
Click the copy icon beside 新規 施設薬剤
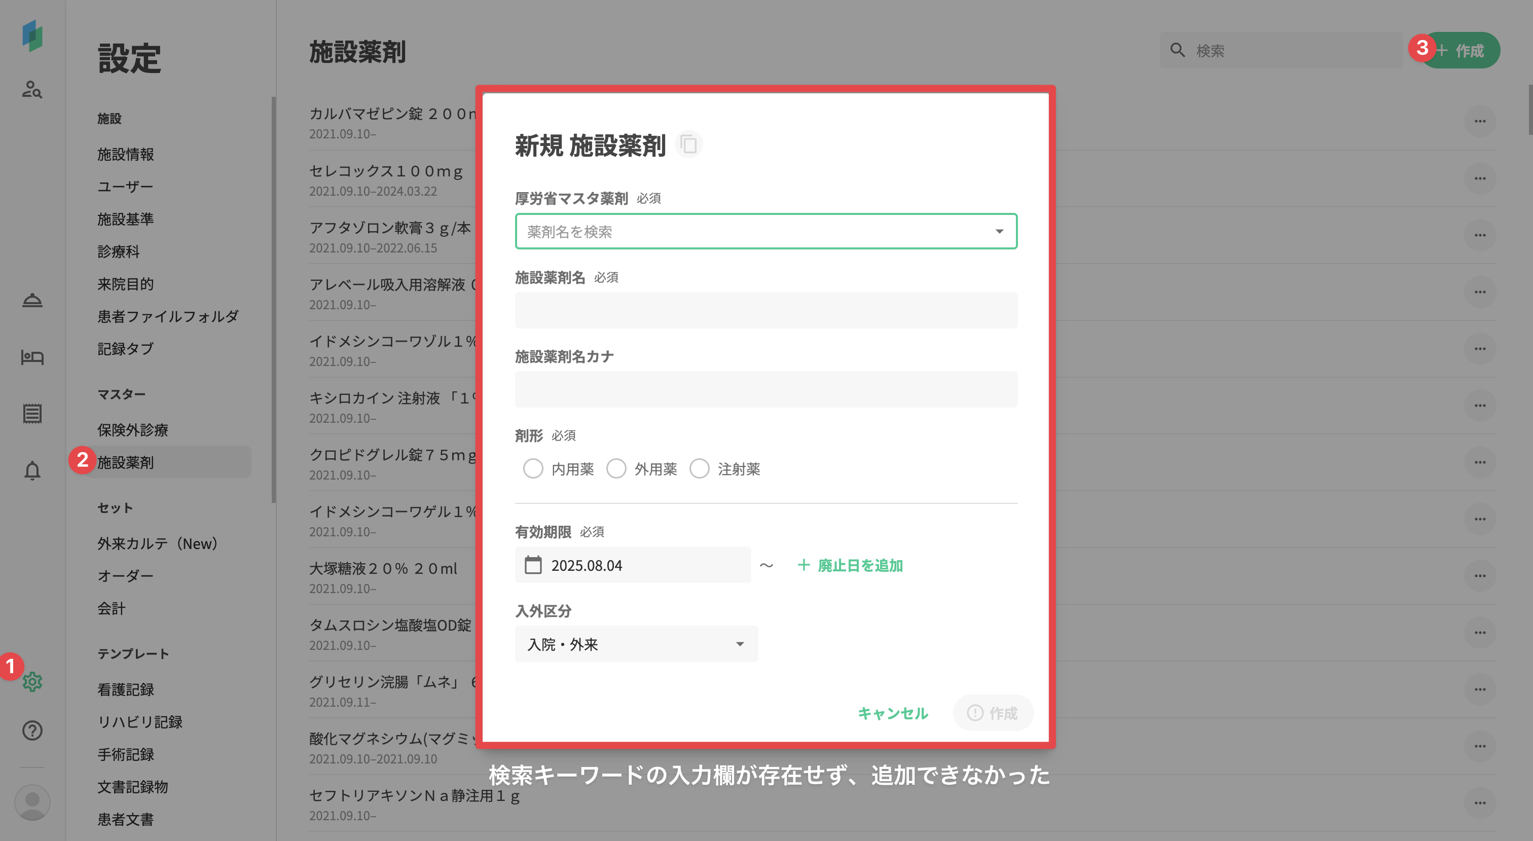688,144
